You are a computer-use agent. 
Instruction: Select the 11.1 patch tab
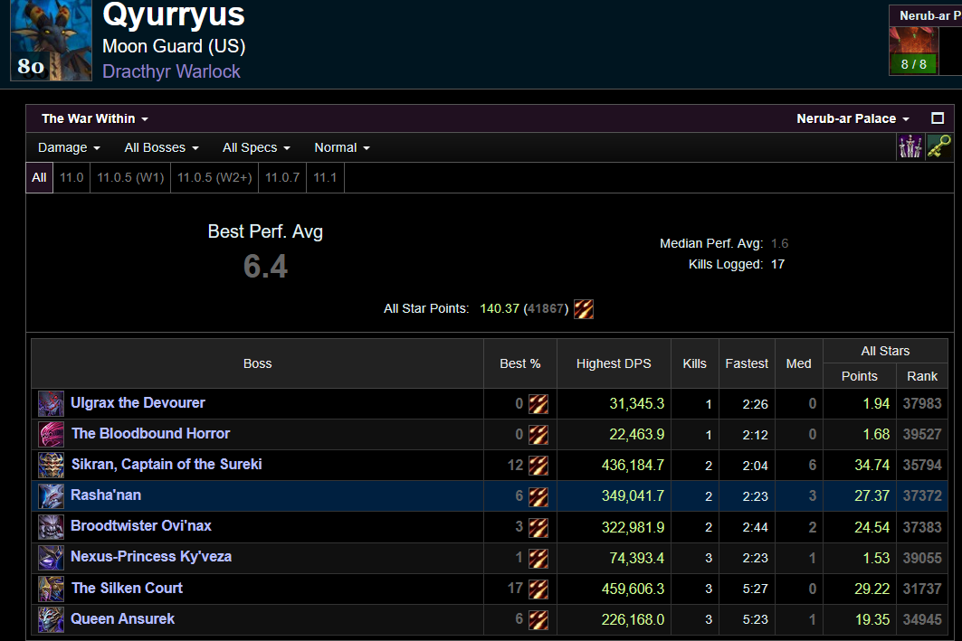[325, 178]
